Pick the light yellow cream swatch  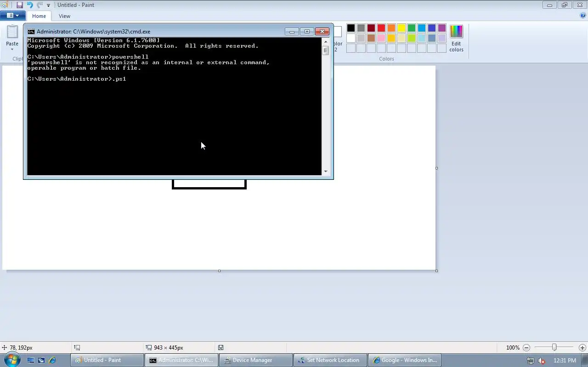(x=401, y=38)
